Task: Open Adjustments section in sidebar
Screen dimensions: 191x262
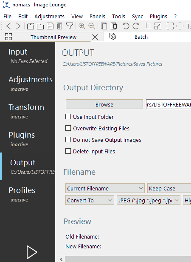Action: [x=28, y=83]
